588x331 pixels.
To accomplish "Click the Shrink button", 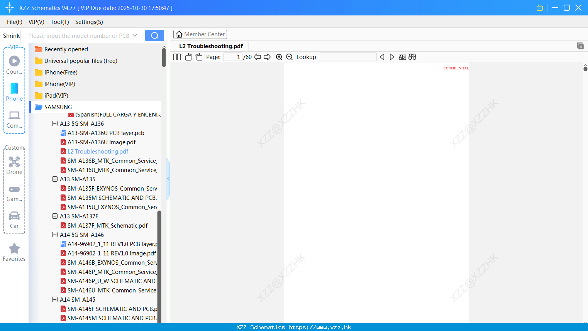I will coord(11,35).
